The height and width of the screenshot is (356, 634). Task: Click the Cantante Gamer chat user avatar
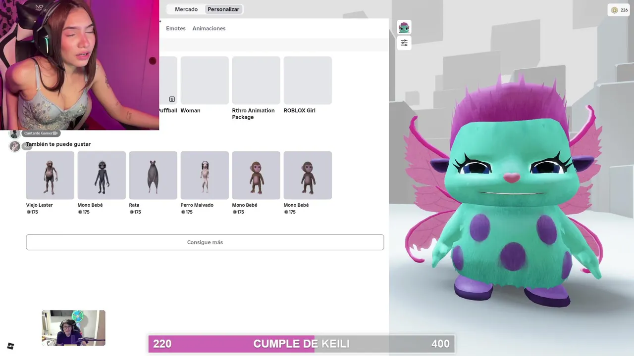[x=15, y=133]
